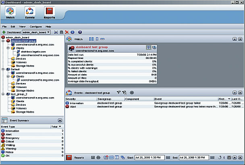Show chart view on dasboard test group card
Screen dimensions: 245x165
[154, 47]
